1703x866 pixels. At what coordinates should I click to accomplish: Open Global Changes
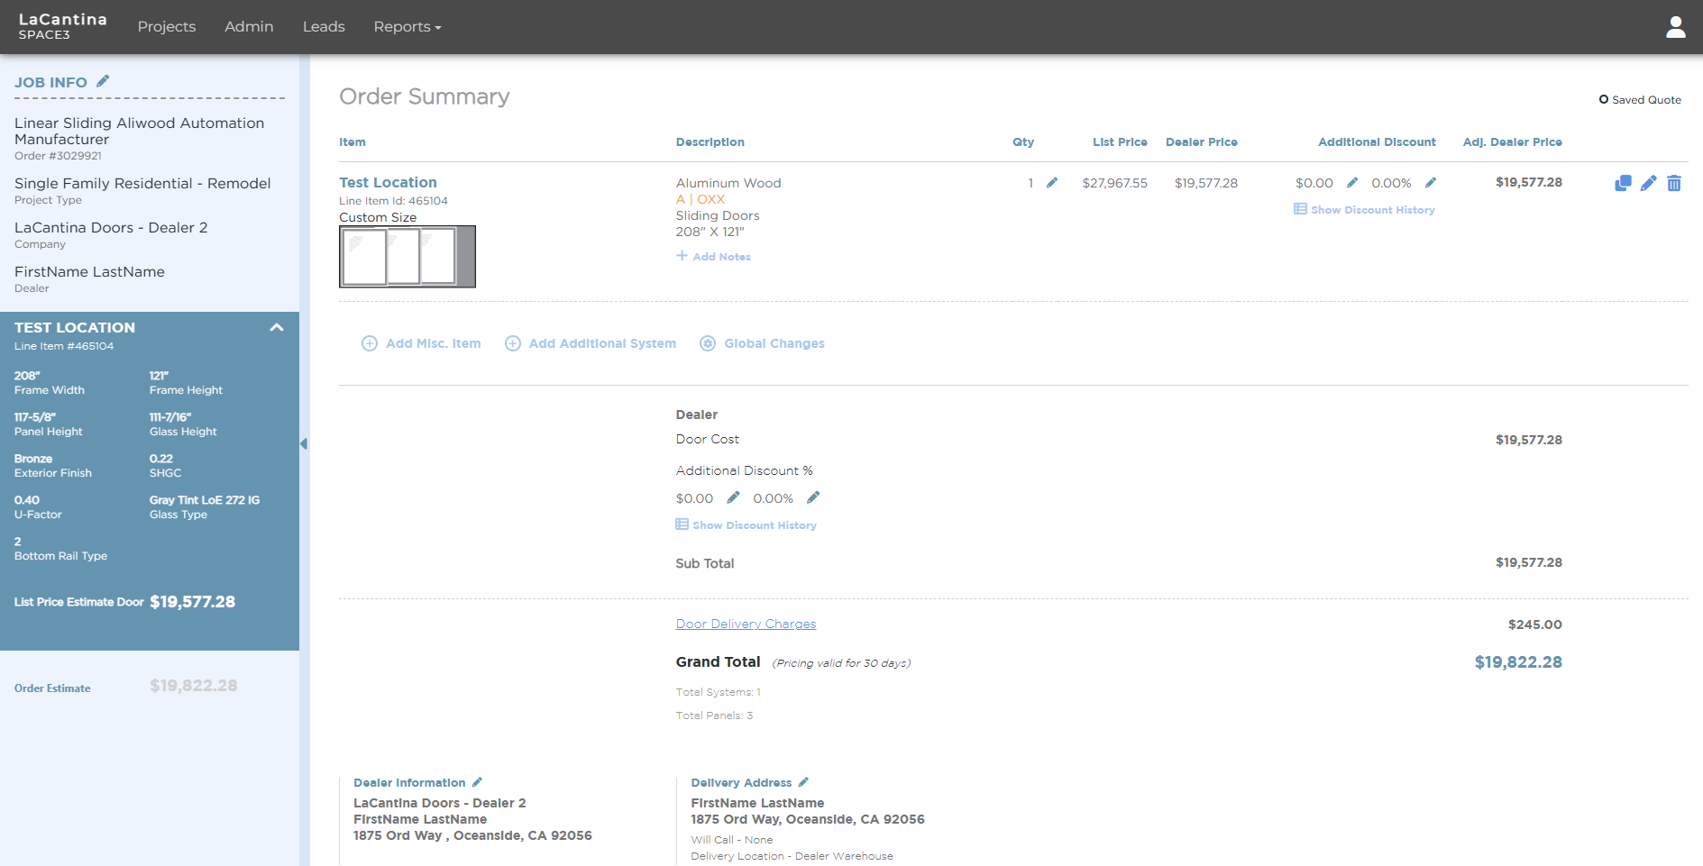[763, 343]
